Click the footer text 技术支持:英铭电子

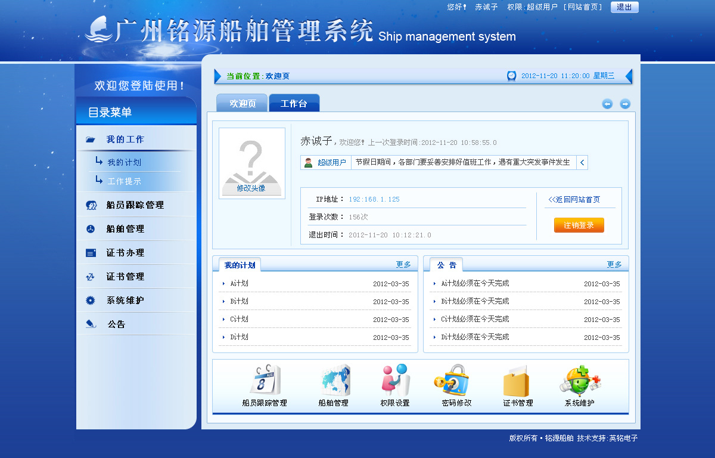click(607, 438)
